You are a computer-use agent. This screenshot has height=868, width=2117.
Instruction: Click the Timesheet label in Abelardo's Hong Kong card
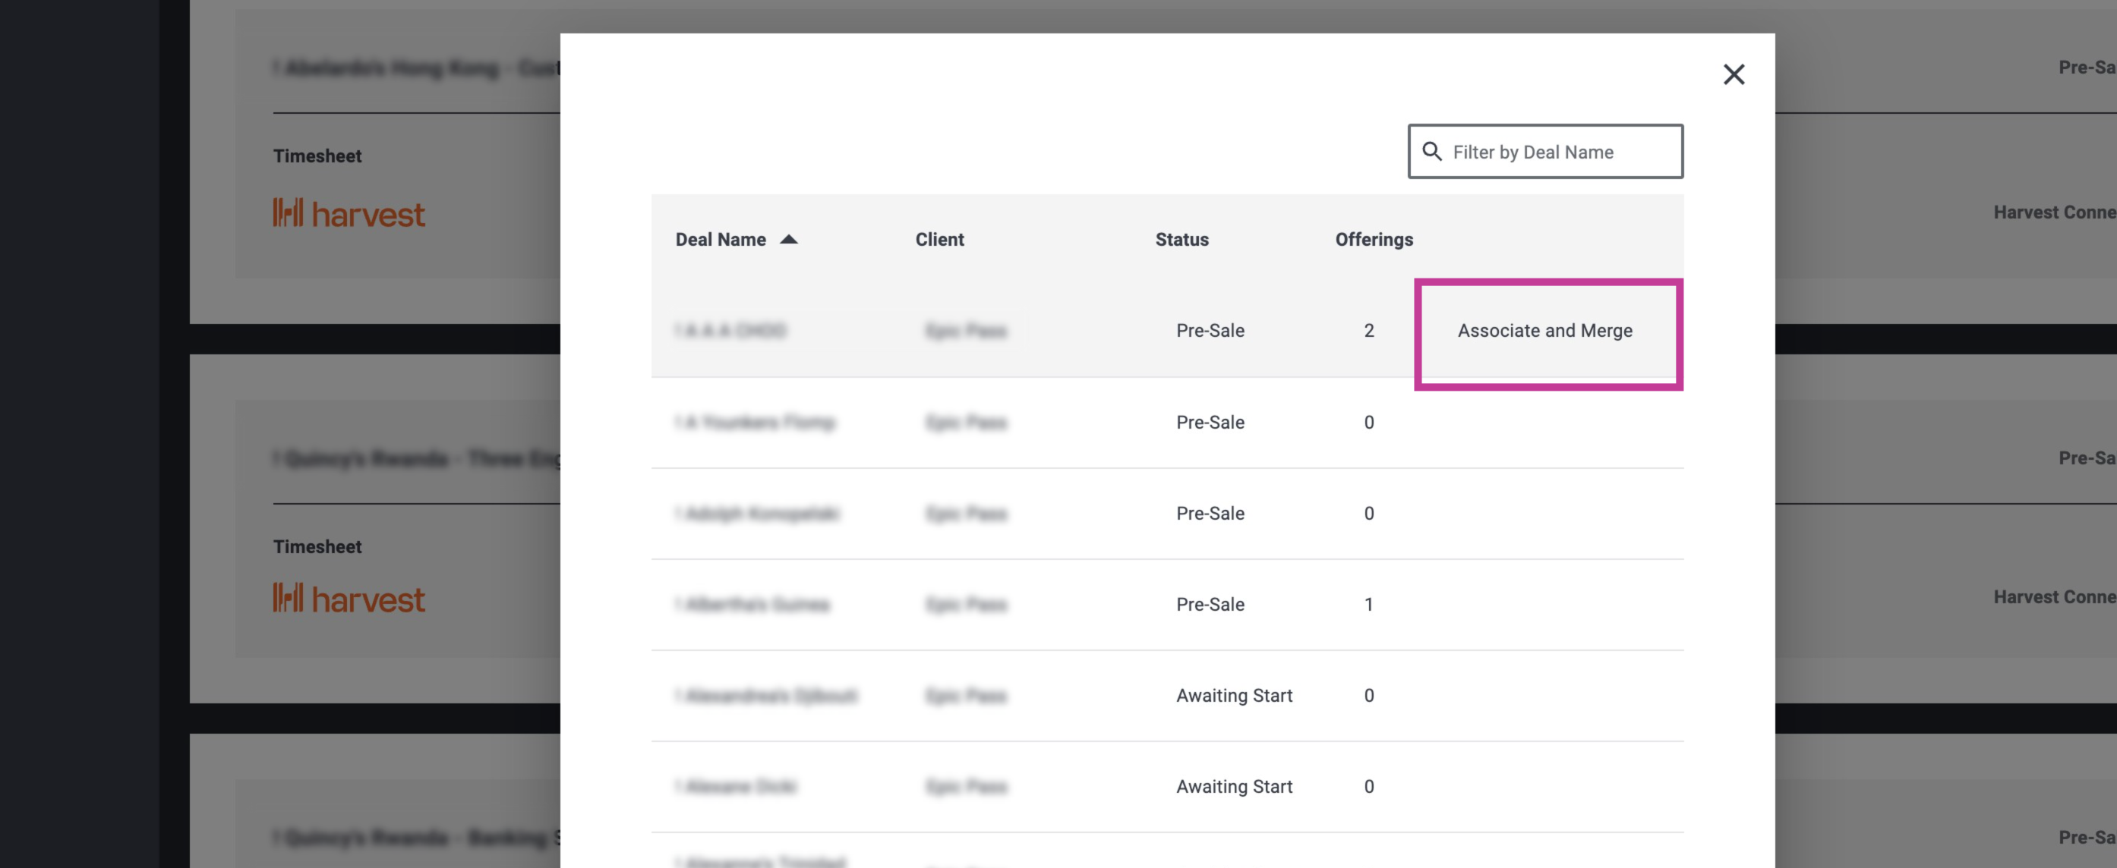pos(317,156)
